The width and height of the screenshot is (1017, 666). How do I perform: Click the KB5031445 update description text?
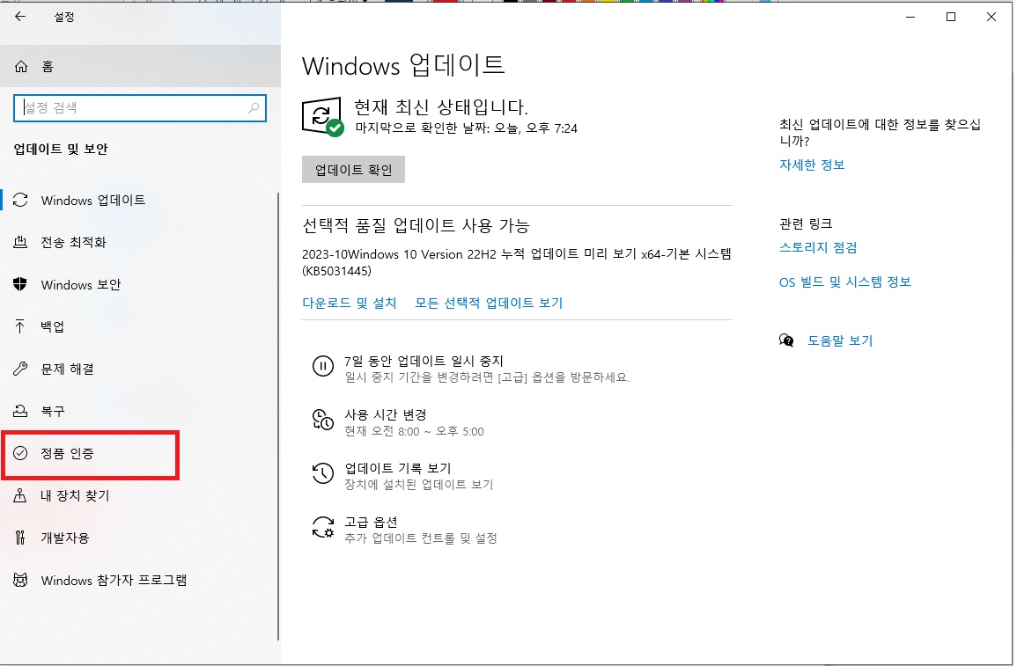click(517, 262)
